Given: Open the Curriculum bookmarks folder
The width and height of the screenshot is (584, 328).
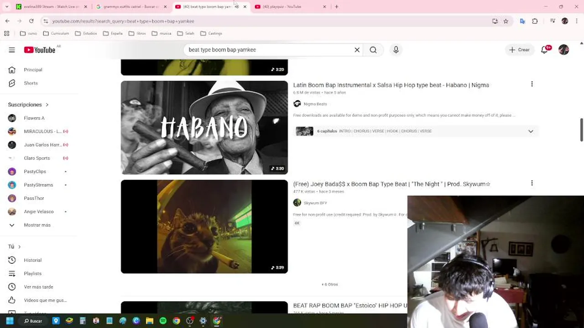Looking at the screenshot, I should coord(56,33).
